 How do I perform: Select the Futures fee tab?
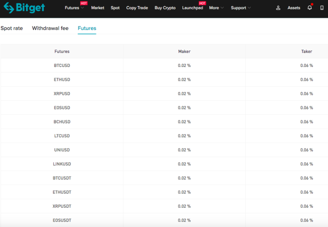(87, 28)
